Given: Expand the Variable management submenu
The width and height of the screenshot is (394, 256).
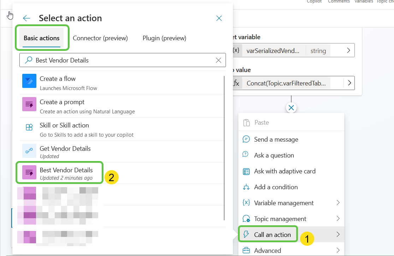Looking at the screenshot, I should (338, 203).
